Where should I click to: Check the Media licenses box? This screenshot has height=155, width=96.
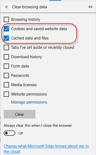(6, 85)
